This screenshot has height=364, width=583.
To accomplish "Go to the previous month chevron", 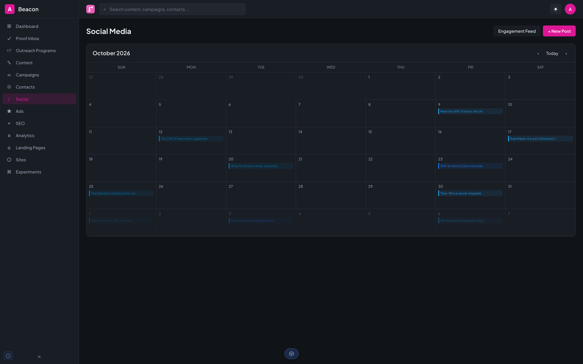I will [538, 53].
